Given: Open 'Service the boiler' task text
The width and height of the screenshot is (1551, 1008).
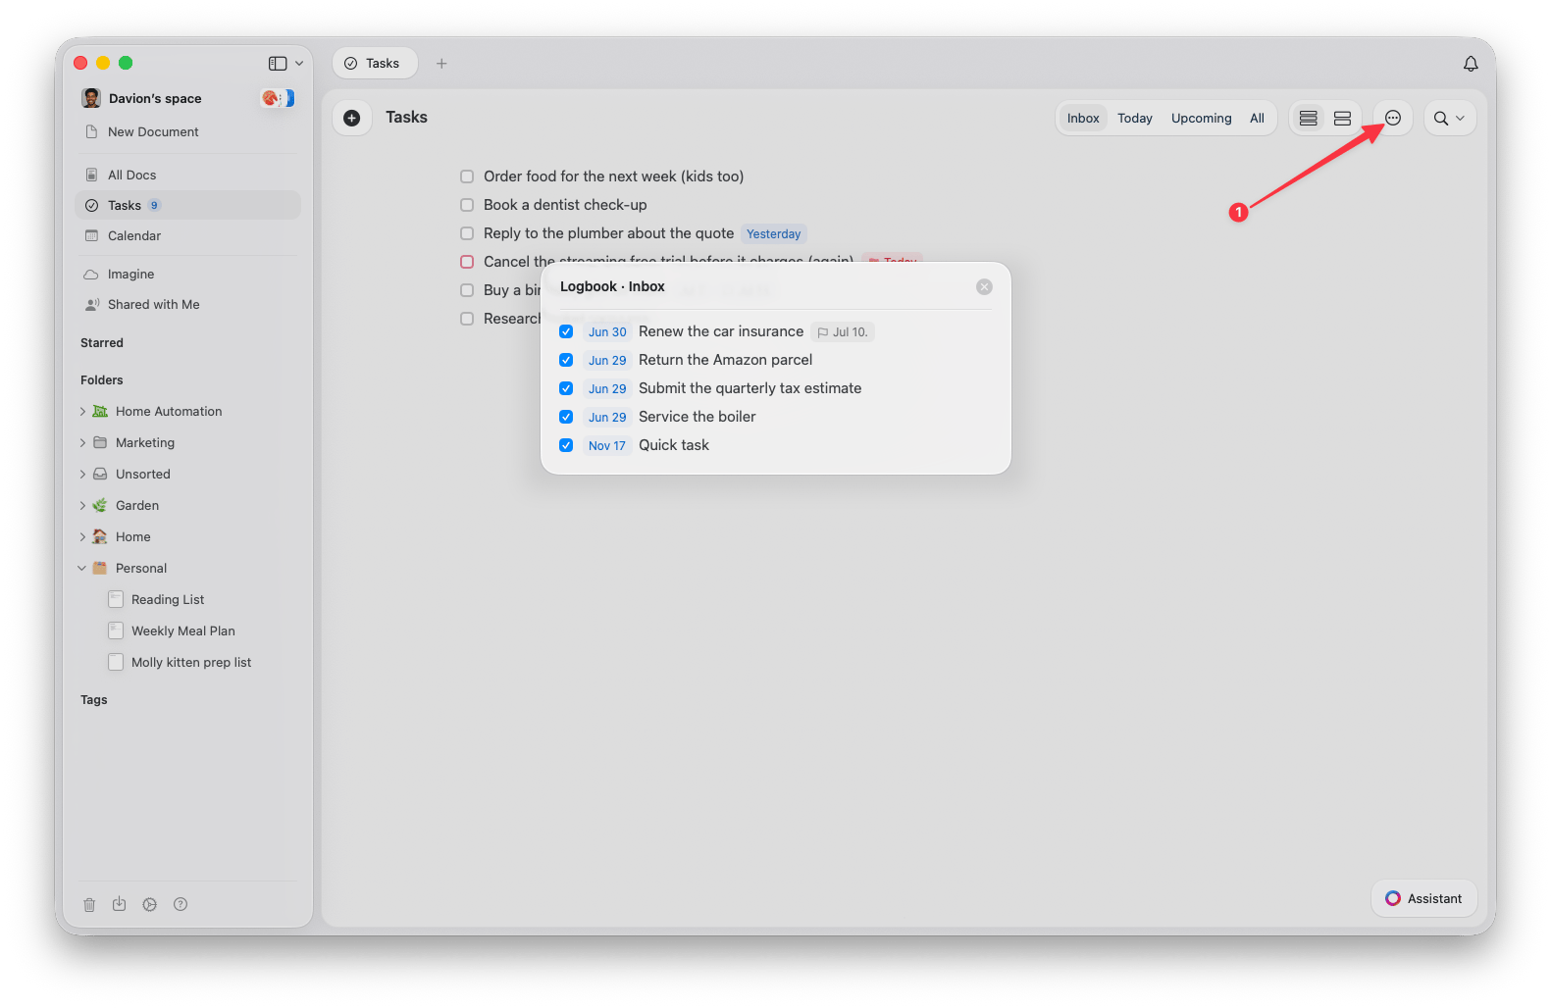Looking at the screenshot, I should point(697,417).
